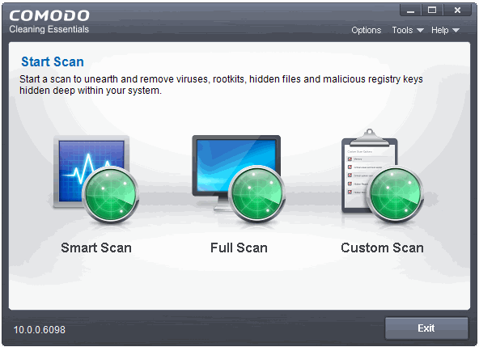Select the Smart Scan text label
Viewport: 479px width, 347px height.
96,248
